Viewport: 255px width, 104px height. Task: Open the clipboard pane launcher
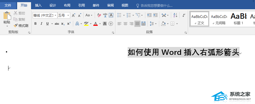click(29, 33)
